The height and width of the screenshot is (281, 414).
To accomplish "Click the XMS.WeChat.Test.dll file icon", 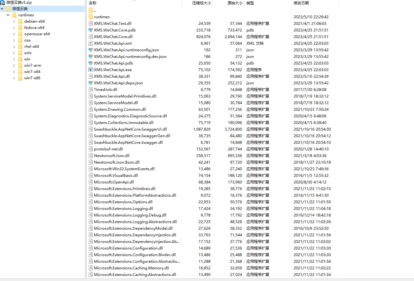I will (91, 24).
